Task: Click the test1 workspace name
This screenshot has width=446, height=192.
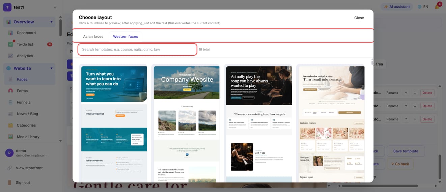Action: tap(19, 7)
